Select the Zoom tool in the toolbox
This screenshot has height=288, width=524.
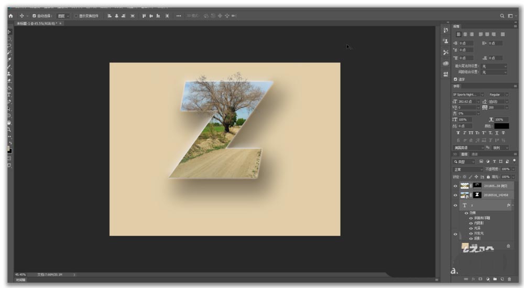pyautogui.click(x=9, y=130)
